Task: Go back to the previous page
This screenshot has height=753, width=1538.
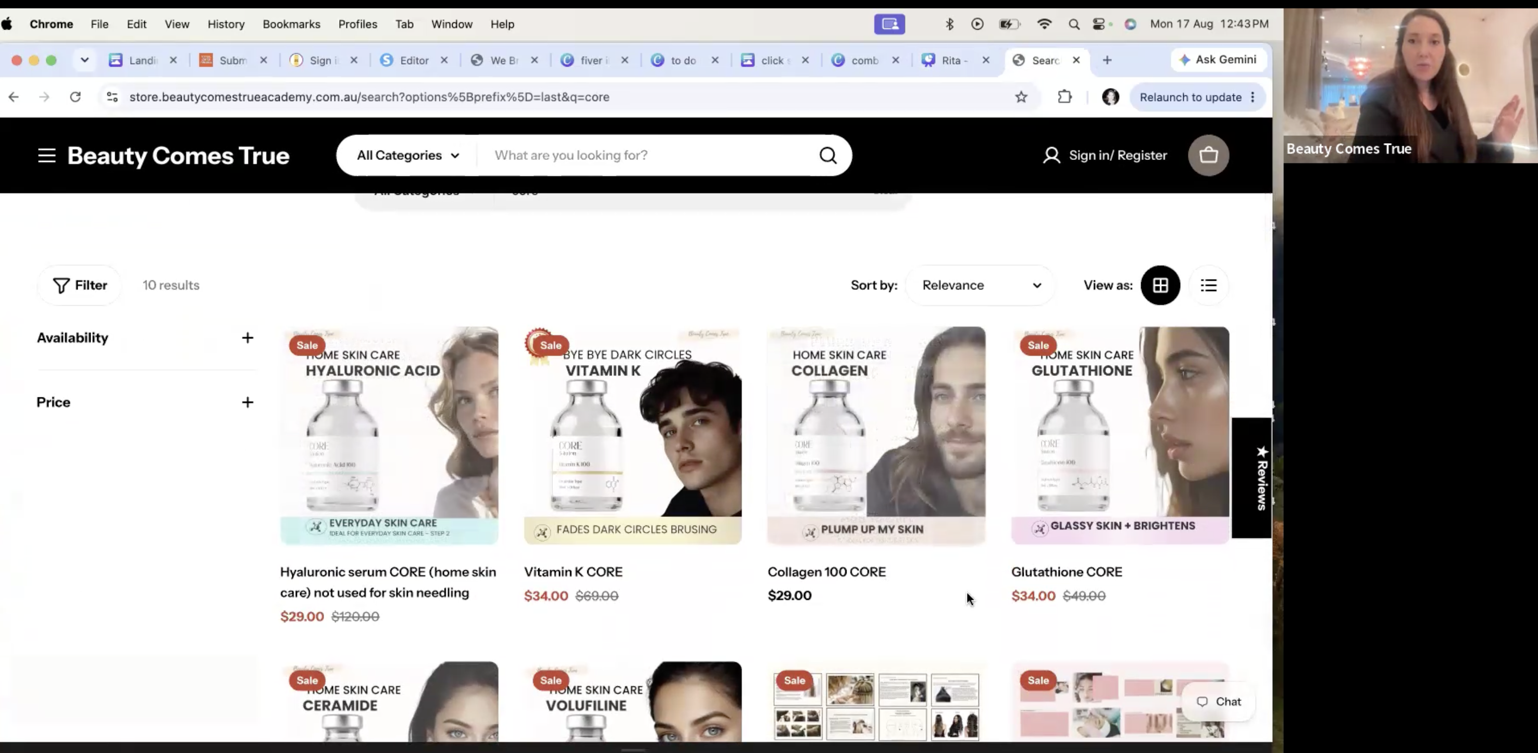Action: [14, 97]
